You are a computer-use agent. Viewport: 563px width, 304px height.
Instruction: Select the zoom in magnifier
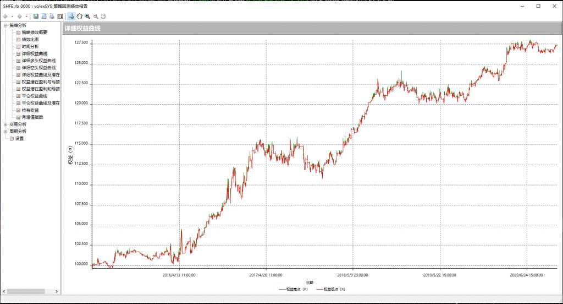click(x=87, y=16)
